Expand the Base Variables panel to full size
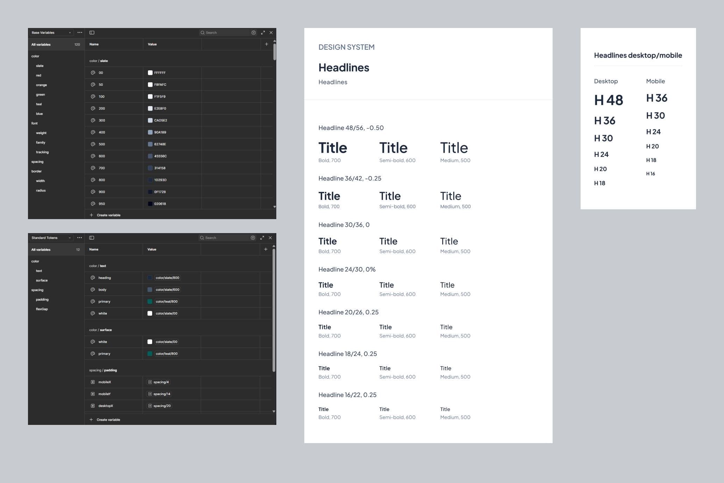 (263, 32)
